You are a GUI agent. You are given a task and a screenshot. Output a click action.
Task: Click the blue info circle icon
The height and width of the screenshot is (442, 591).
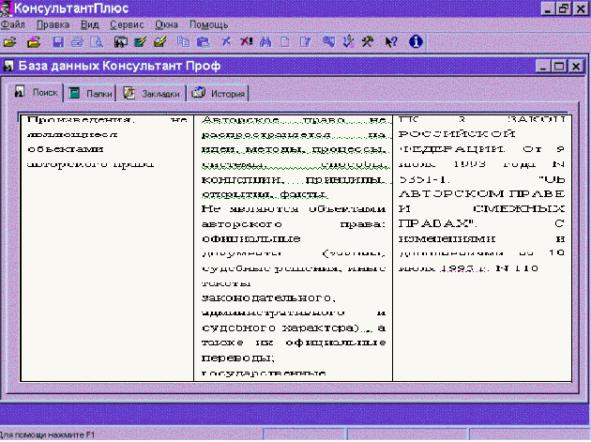tap(417, 42)
